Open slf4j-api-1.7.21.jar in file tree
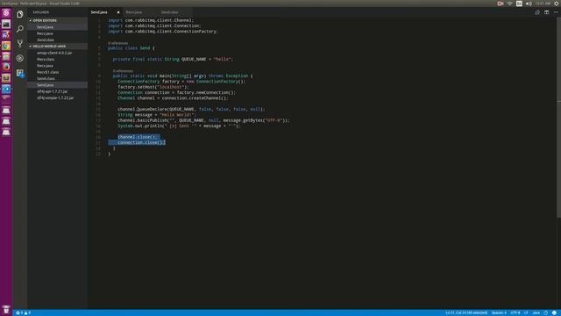The width and height of the screenshot is (561, 316). [x=57, y=91]
